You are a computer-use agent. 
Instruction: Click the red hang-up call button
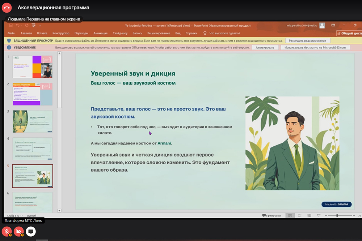coord(7,7)
